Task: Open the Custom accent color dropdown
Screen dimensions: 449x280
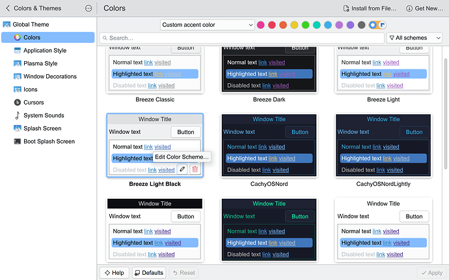Action: click(x=208, y=25)
